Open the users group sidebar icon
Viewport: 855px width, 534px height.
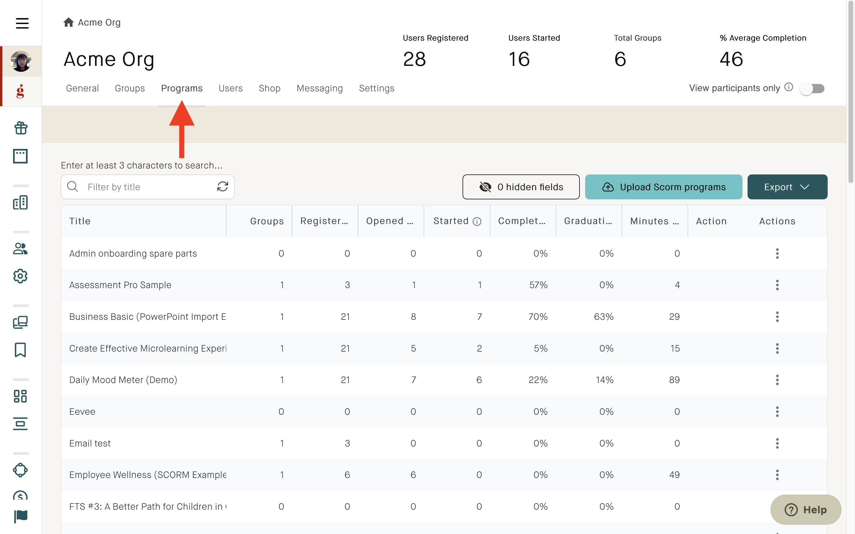20,249
